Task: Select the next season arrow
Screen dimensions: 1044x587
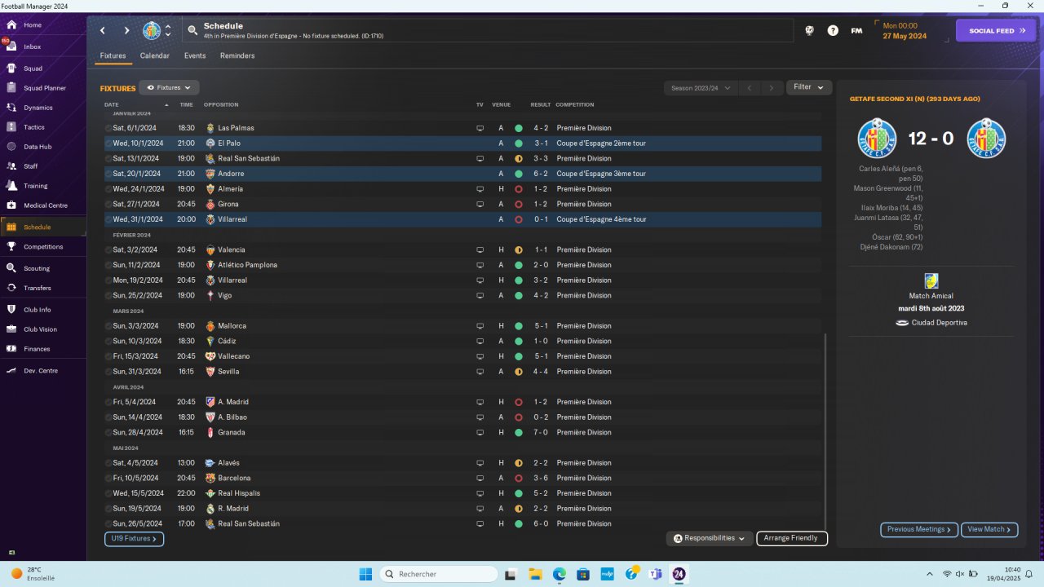Action: (771, 87)
